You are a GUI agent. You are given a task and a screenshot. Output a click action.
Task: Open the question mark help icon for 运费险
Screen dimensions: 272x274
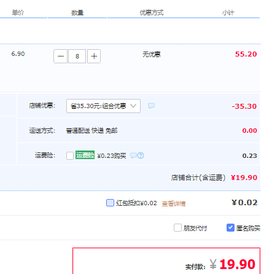141,155
